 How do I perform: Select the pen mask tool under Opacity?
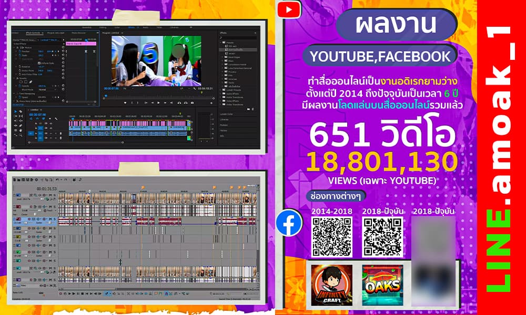click(31, 82)
